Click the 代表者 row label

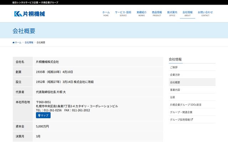tap(20, 92)
